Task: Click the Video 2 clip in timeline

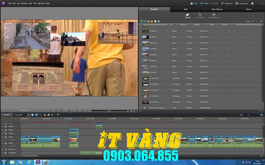Action: pos(74,130)
